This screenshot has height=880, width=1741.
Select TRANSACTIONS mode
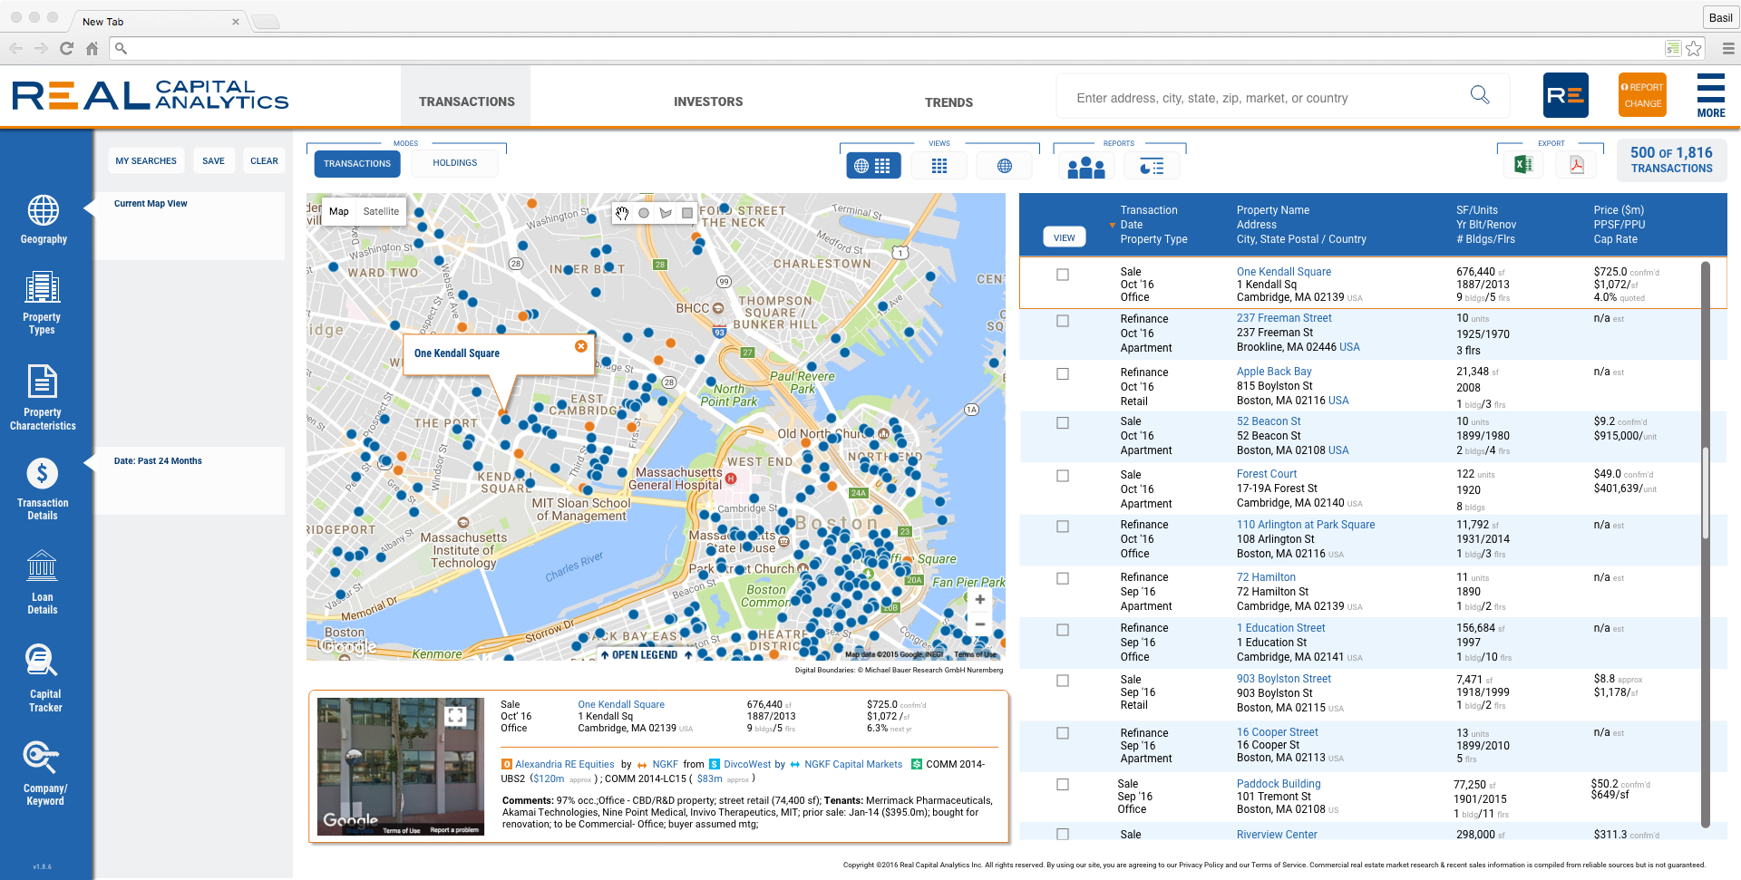pyautogui.click(x=357, y=163)
